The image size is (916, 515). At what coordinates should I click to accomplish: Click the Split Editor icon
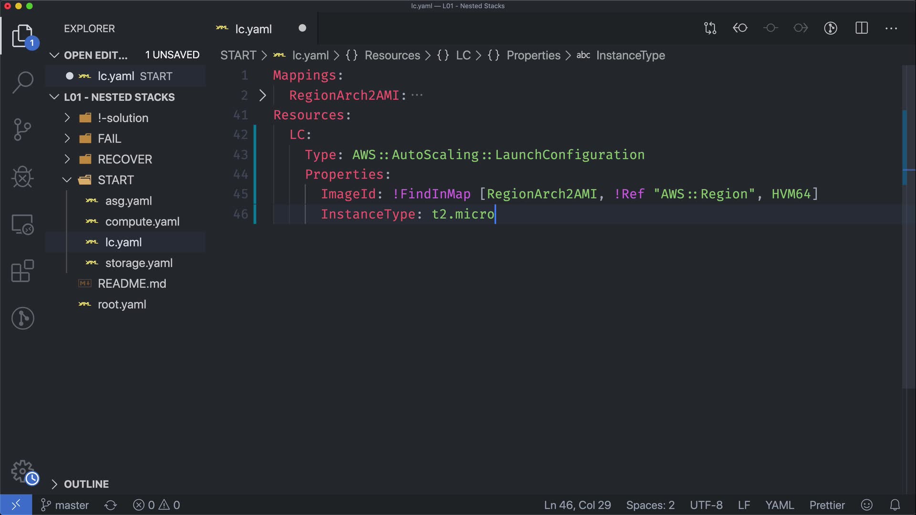[x=861, y=28]
